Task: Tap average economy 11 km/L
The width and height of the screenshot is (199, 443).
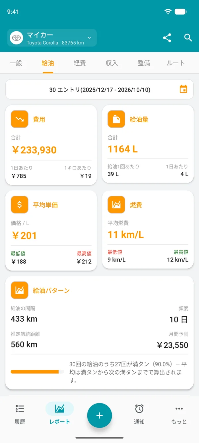Action: [126, 235]
